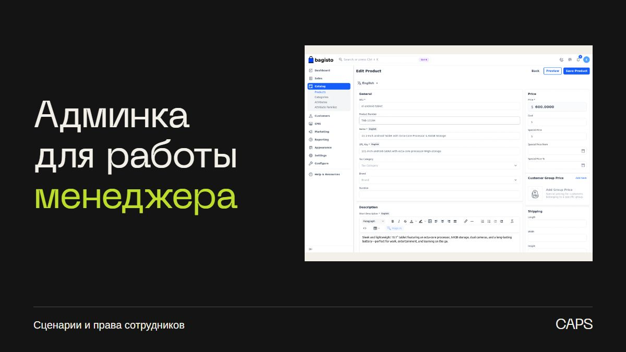Click Dashboard icon in sidebar
Screen dimensions: 626x352
coord(310,70)
